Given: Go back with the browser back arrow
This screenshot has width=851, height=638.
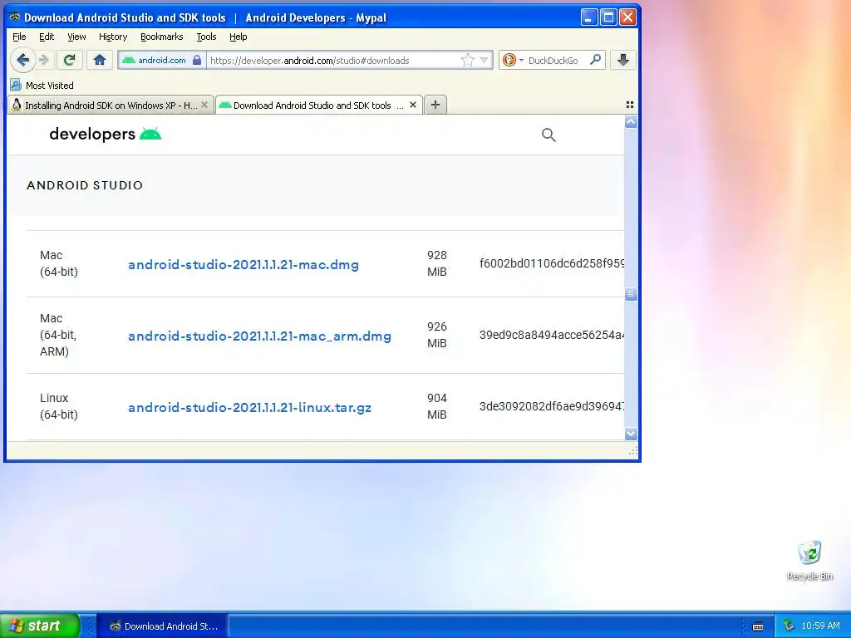Looking at the screenshot, I should [22, 60].
